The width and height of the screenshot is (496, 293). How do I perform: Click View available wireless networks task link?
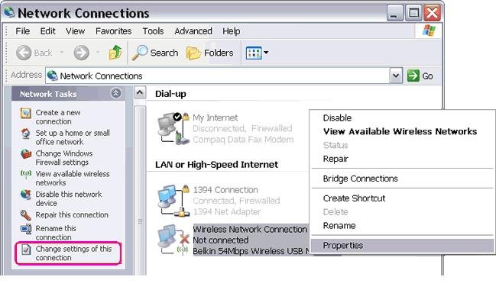pos(73,178)
